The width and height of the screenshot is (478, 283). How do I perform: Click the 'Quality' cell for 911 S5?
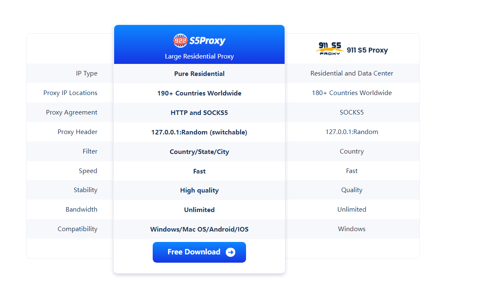pos(352,190)
